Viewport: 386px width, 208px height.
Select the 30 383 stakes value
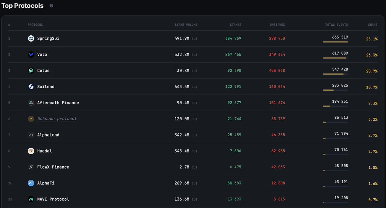click(x=234, y=183)
